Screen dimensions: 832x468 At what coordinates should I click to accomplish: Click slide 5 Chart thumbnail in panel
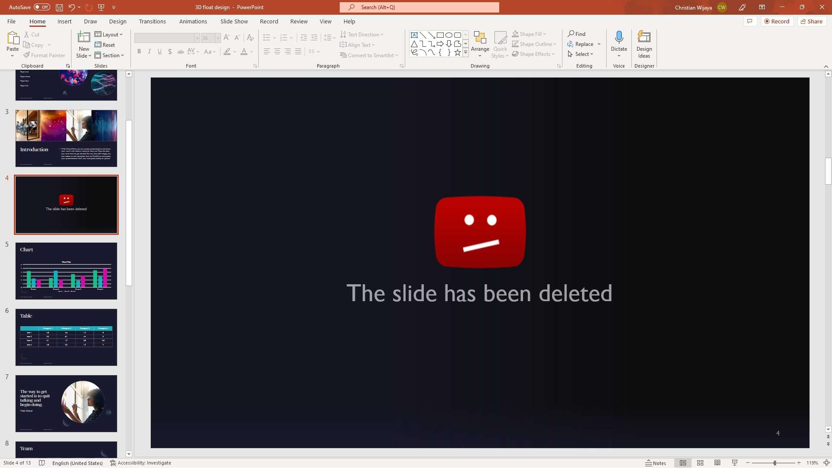(66, 271)
